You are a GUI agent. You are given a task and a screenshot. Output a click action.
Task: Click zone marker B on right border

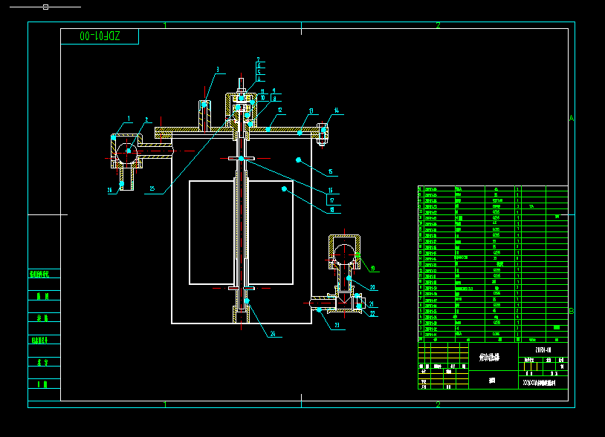click(572, 311)
